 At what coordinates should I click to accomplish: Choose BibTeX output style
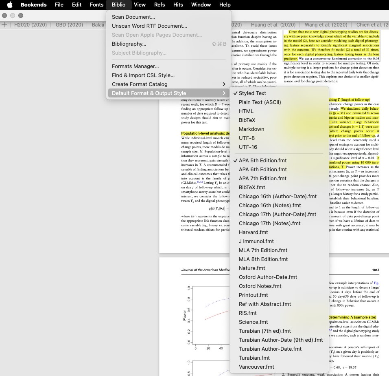279,120
